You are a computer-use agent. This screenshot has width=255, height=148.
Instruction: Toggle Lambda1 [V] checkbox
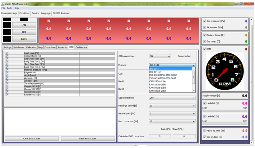205,103
